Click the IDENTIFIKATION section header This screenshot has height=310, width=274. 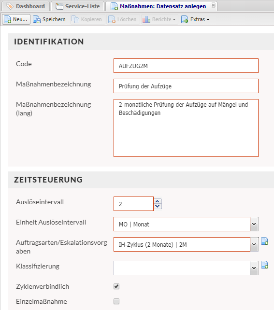coord(49,42)
